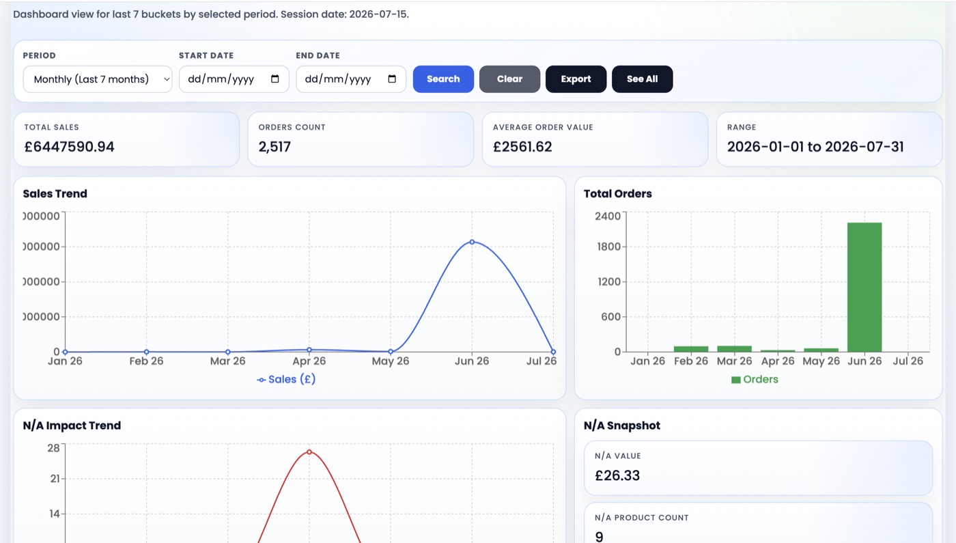Toggle the Sales (£) legend entry
The width and height of the screenshot is (956, 543).
tap(286, 379)
